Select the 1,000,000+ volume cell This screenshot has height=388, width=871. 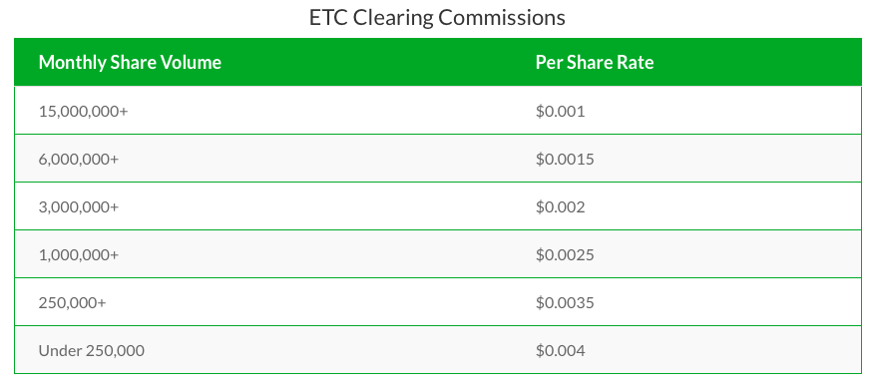pyautogui.click(x=79, y=254)
